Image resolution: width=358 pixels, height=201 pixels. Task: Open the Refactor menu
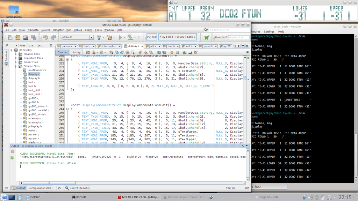pos(58,30)
